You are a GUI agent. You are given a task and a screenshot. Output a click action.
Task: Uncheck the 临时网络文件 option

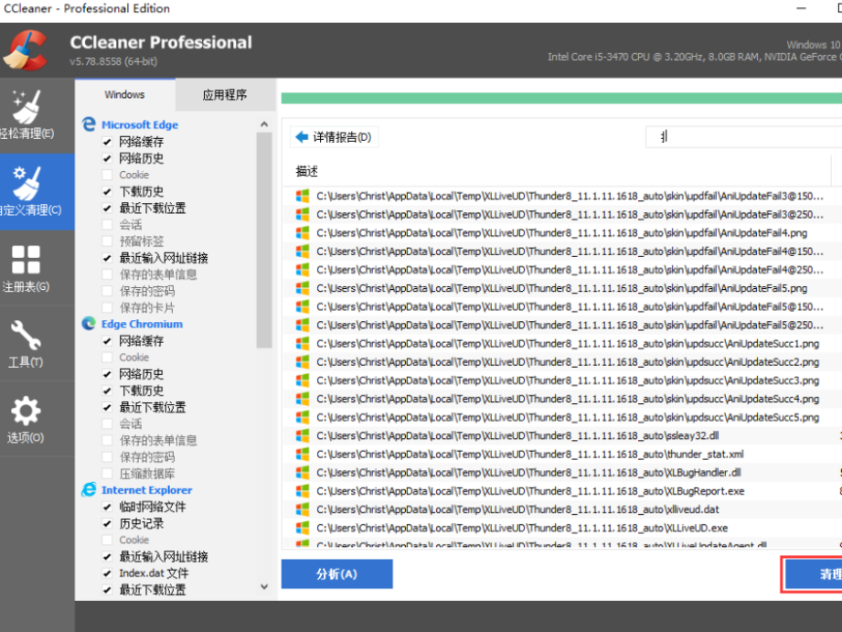[107, 507]
